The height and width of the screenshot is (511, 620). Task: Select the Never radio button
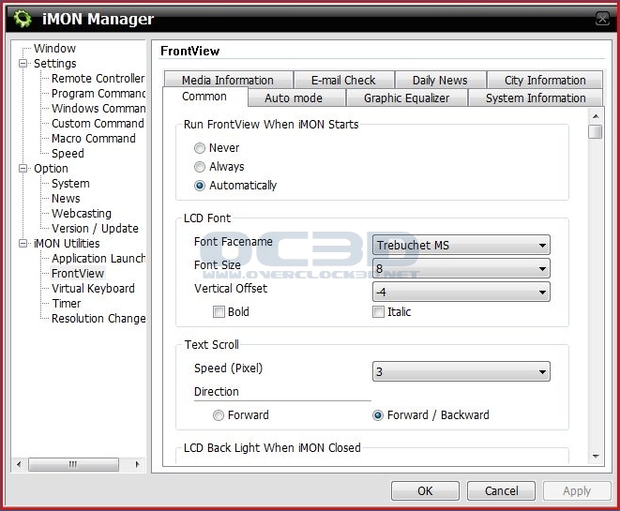[200, 148]
